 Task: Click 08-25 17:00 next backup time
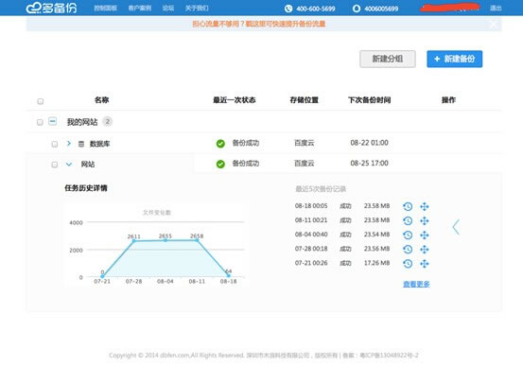pyautogui.click(x=369, y=164)
